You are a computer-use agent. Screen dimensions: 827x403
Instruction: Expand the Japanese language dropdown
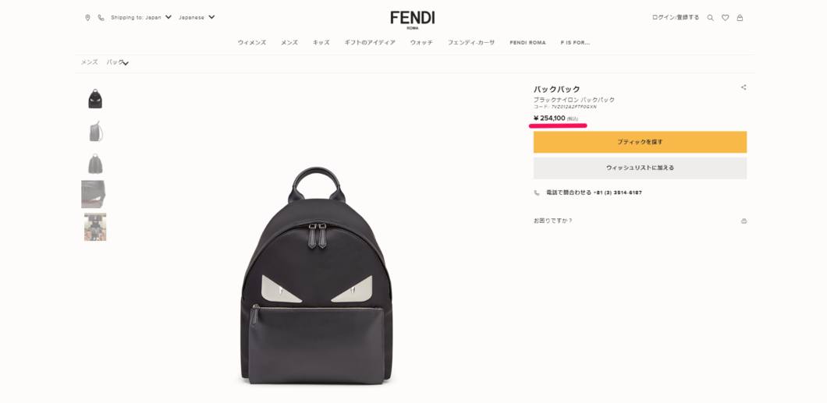pos(197,17)
